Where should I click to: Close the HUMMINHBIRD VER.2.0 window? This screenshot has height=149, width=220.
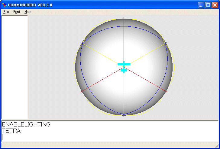[215, 5]
